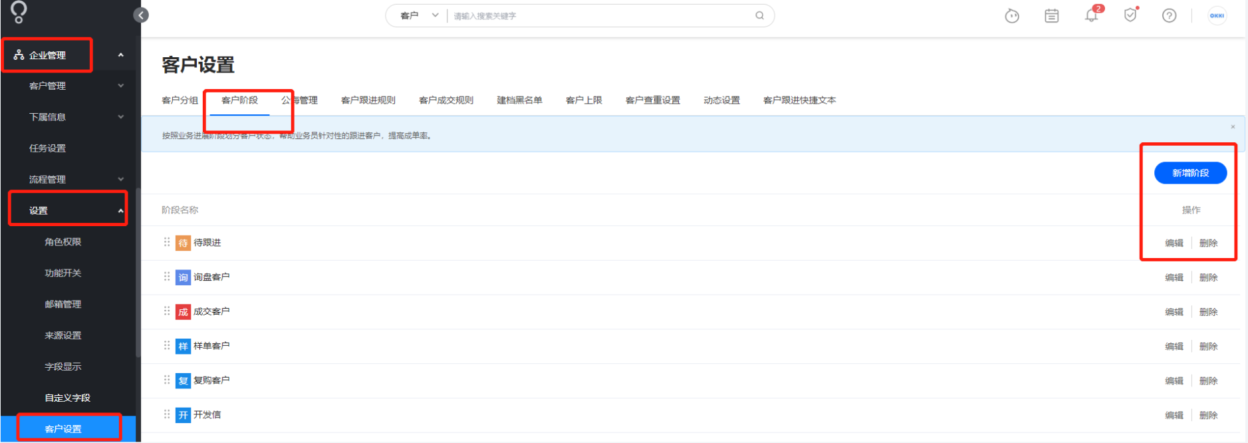Delete the 成交客户 stage
The height and width of the screenshot is (443, 1248).
(1208, 312)
